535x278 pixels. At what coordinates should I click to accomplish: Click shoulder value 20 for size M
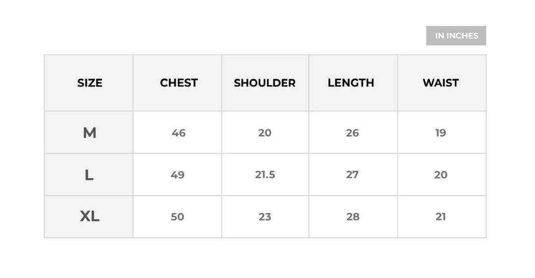coord(265,133)
